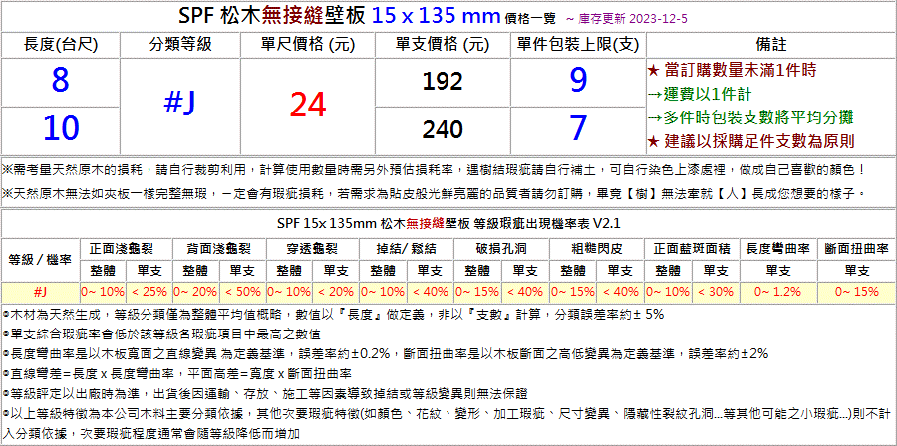Select the '15 x 135 mm' size in title

pos(436,17)
